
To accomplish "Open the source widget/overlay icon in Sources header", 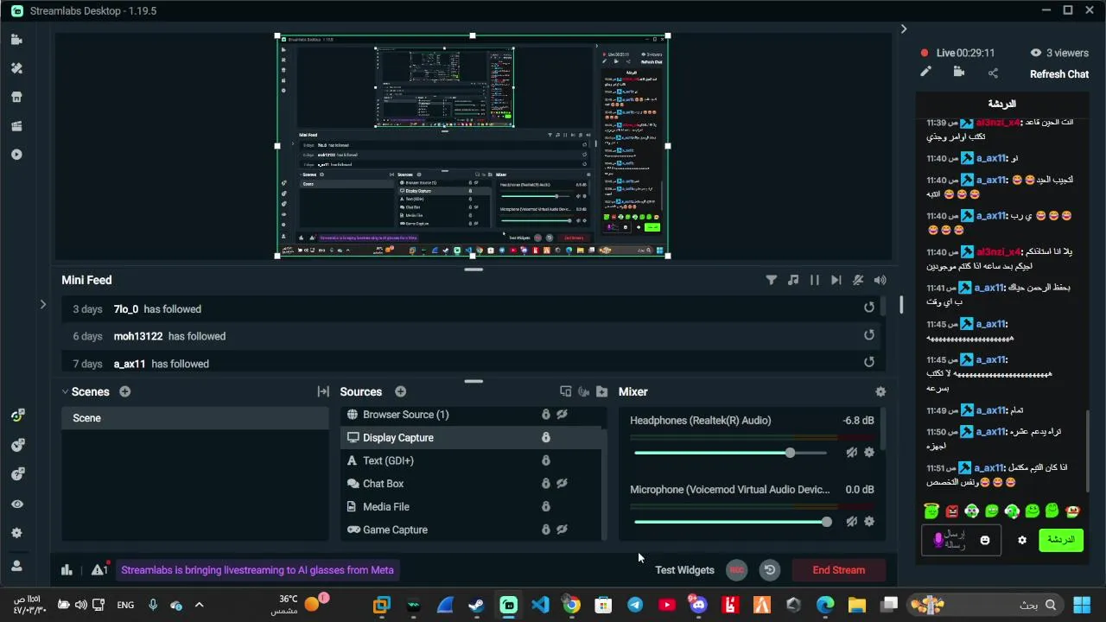I will tap(566, 391).
